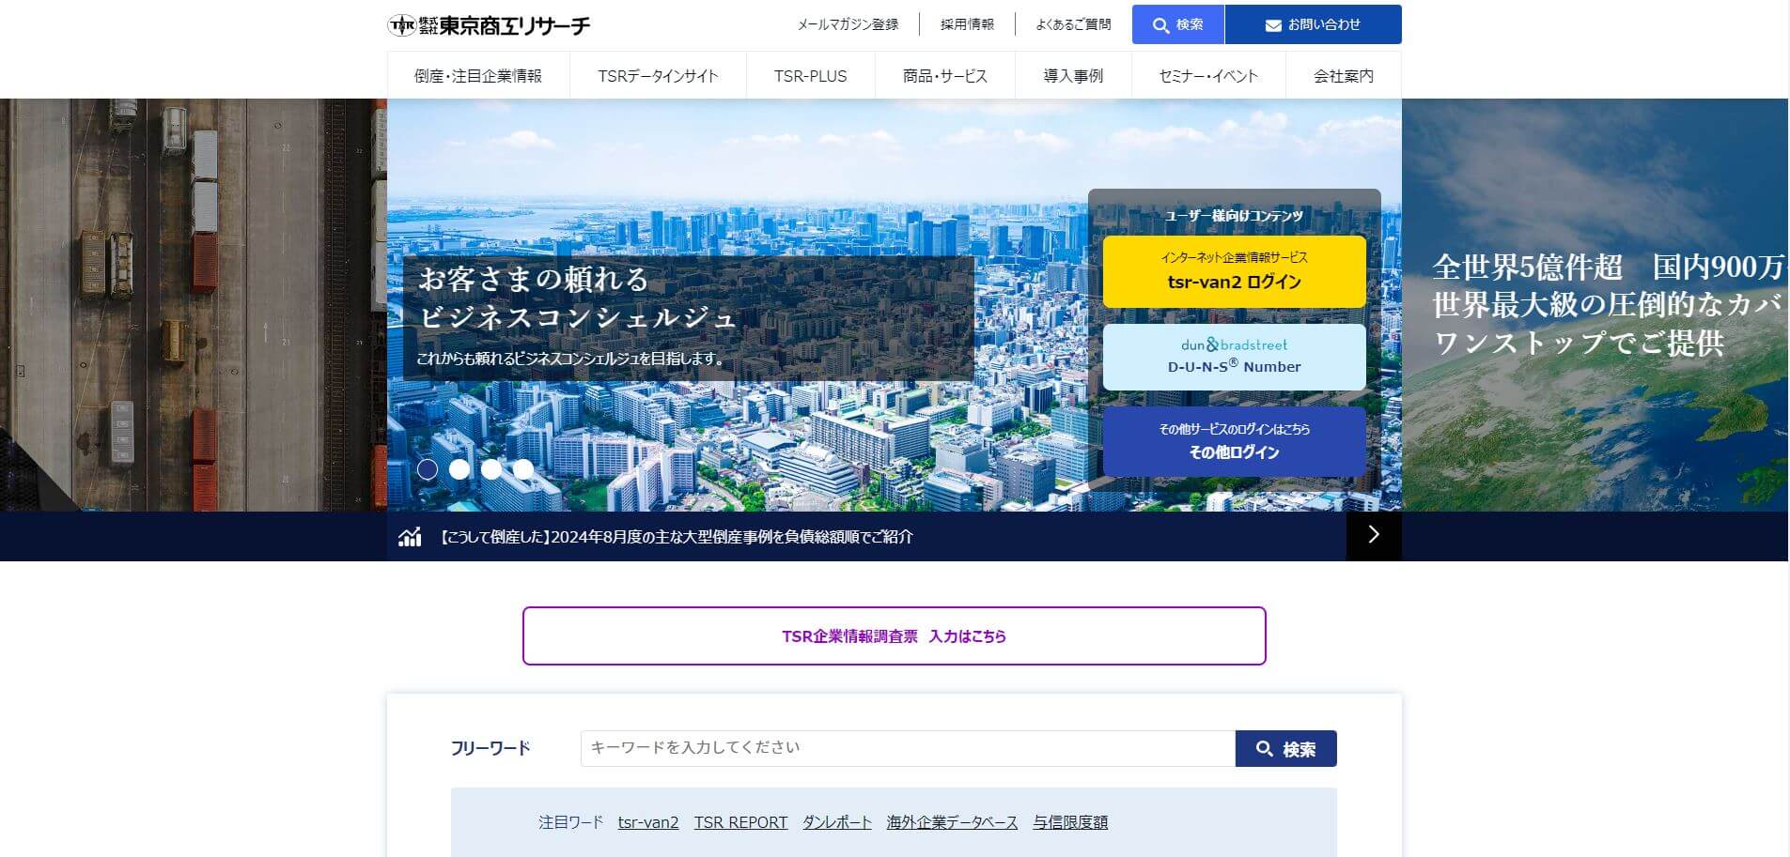The height and width of the screenshot is (857, 1790).
Task: Select the third carousel slide dot
Action: [x=491, y=469]
